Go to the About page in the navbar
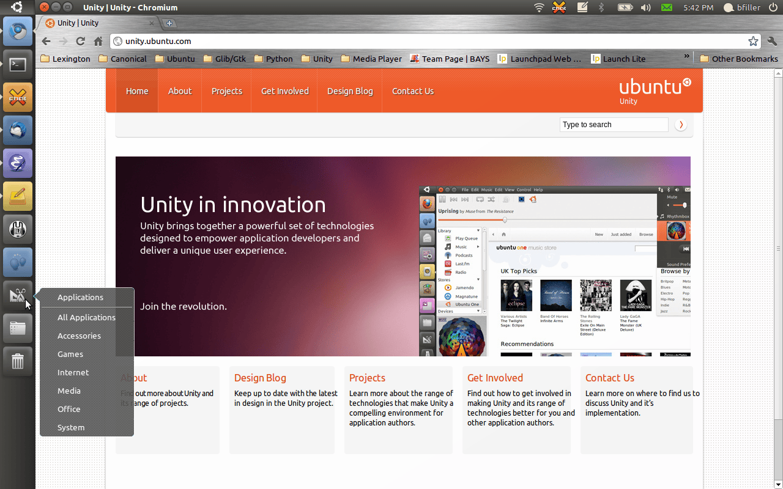783x489 pixels. [x=180, y=91]
